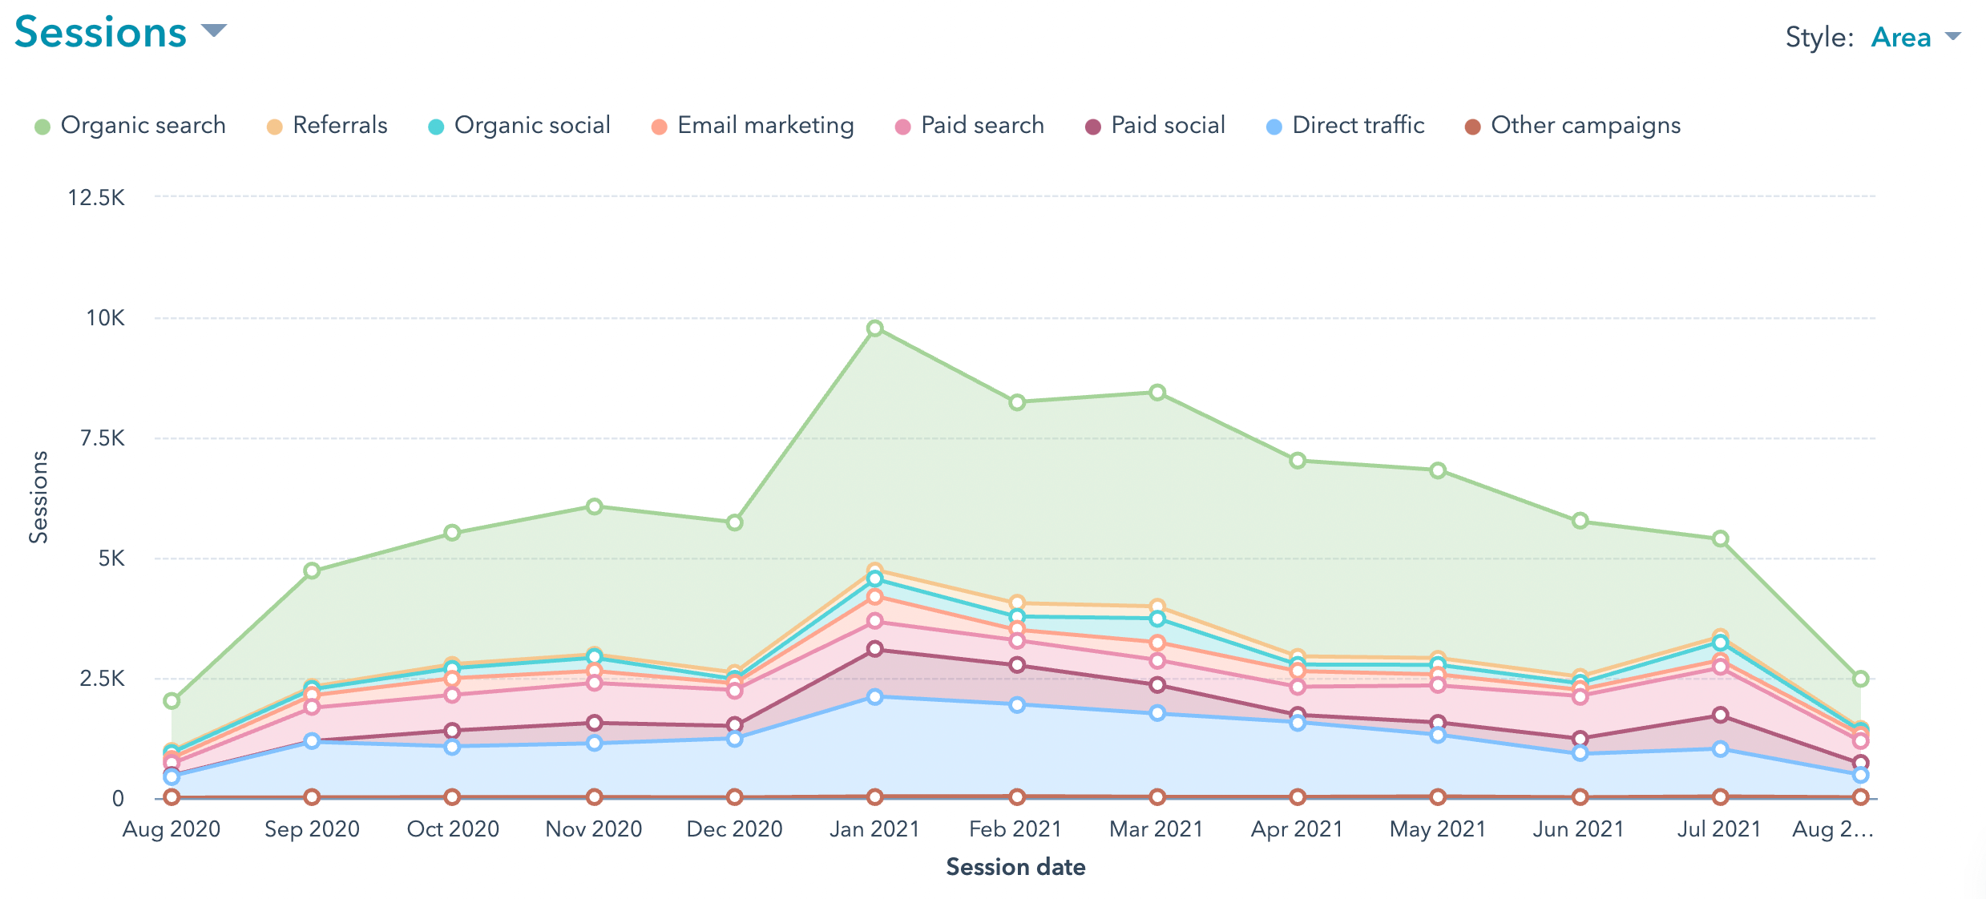
Task: Open the Style Area dropdown
Action: point(1916,37)
